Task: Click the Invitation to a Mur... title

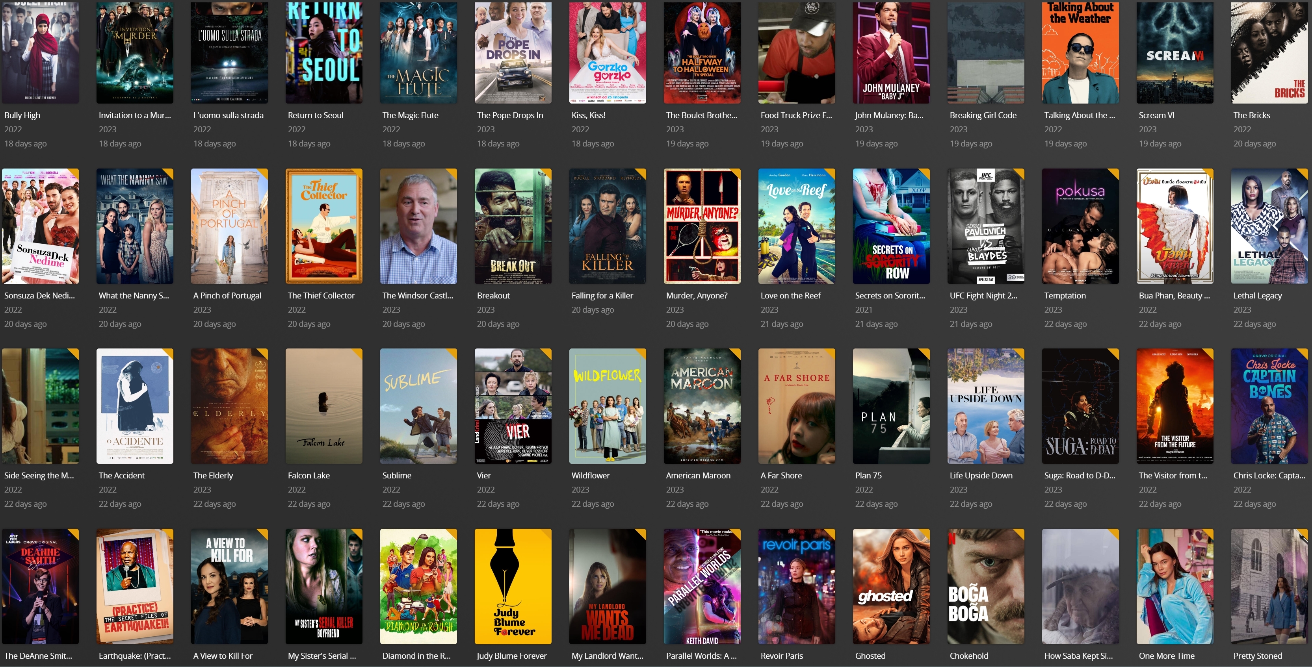Action: point(135,115)
